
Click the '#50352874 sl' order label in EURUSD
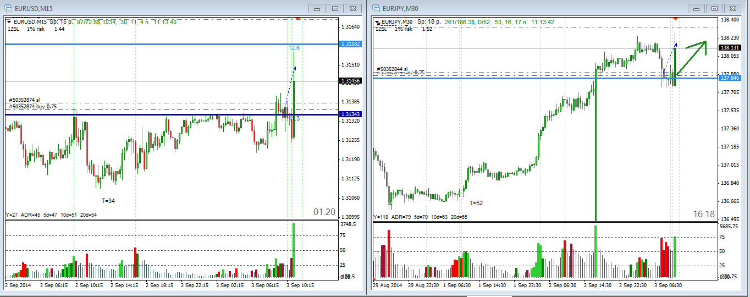point(24,100)
